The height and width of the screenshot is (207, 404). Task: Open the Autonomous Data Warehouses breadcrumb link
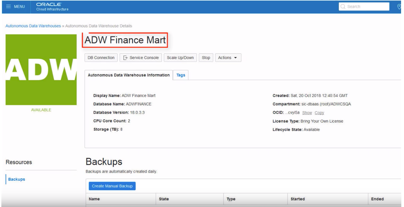pyautogui.click(x=33, y=26)
